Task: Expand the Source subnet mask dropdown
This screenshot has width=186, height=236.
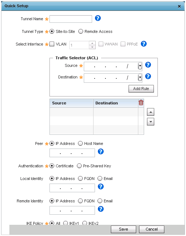Action: tap(140, 66)
